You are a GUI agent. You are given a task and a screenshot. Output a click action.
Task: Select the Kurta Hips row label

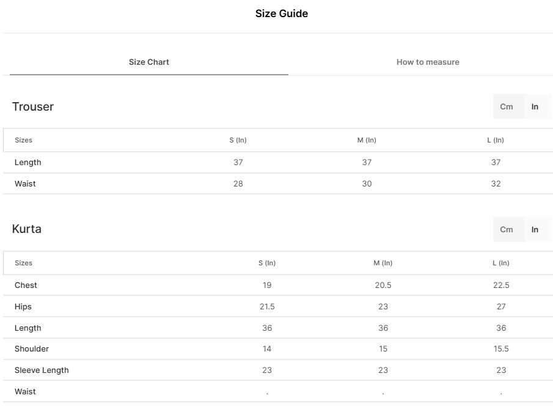pyautogui.click(x=23, y=307)
